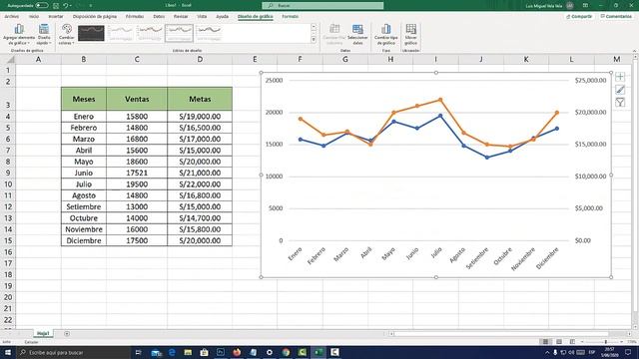Open the Fórmulas tab
The image size is (639, 359).
(x=135, y=17)
